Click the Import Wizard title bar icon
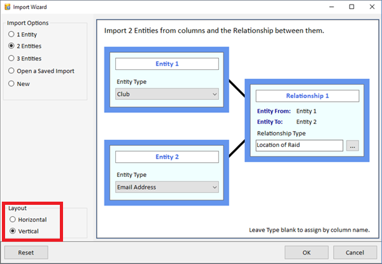 click(x=7, y=7)
